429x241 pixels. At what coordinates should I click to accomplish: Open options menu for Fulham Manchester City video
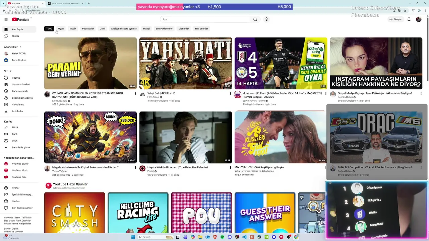(325, 93)
